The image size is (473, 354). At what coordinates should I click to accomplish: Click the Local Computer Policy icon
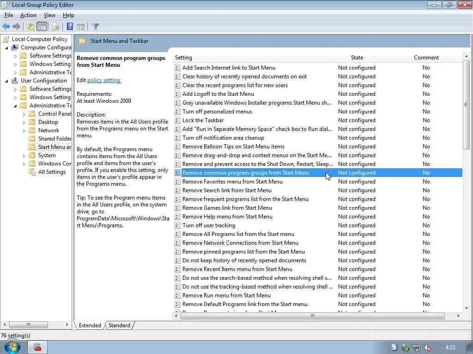[6, 39]
